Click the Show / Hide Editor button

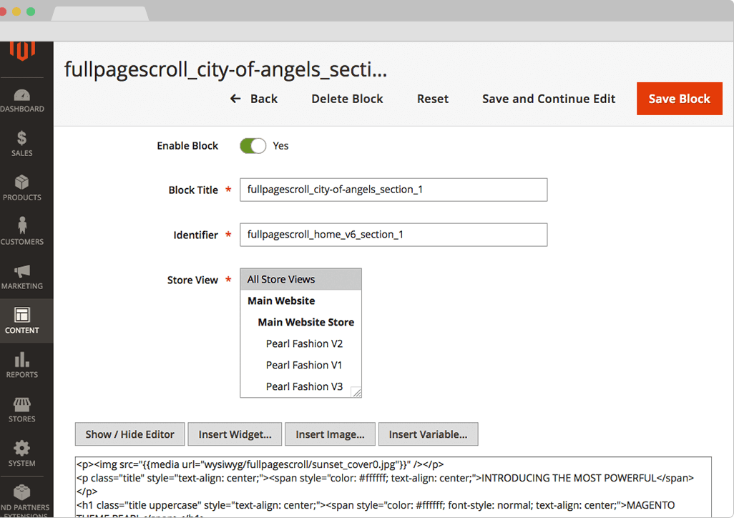coord(129,434)
